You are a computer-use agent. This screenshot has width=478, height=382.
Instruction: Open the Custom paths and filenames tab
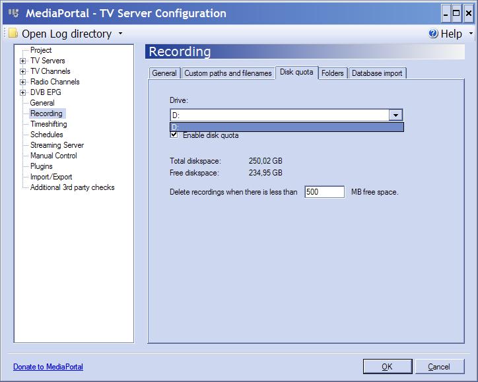[x=228, y=73]
